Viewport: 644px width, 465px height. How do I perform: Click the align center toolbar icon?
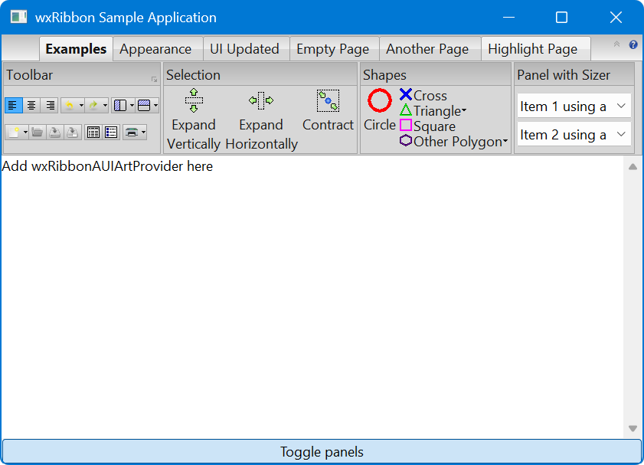tap(31, 106)
